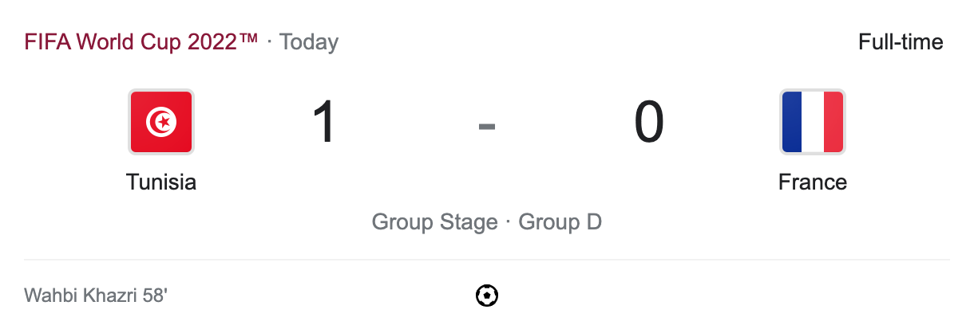Click Tunisia's score of 1
The height and width of the screenshot is (329, 974).
click(x=324, y=123)
